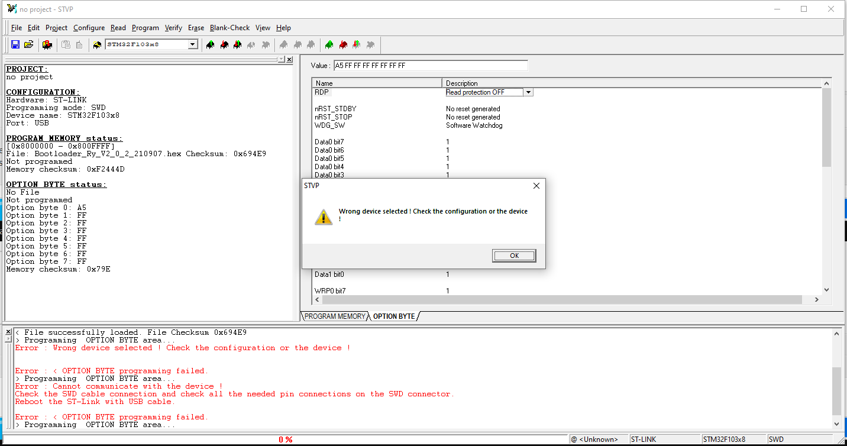Click into the Value input field

[x=430, y=66]
